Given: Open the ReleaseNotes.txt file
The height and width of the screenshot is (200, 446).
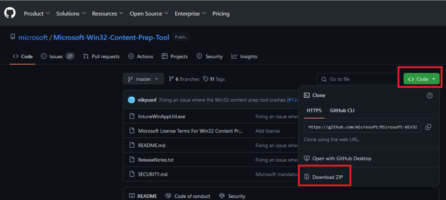Looking at the screenshot, I should coord(155,160).
